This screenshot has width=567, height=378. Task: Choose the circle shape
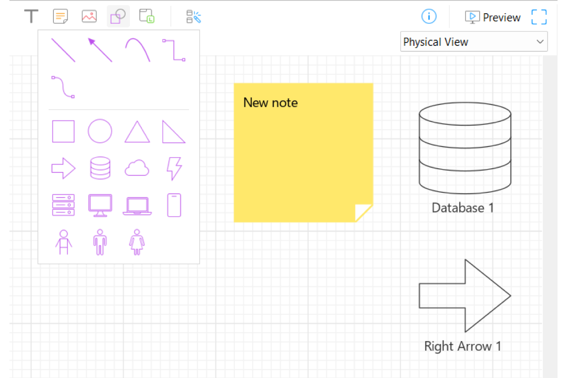(100, 131)
